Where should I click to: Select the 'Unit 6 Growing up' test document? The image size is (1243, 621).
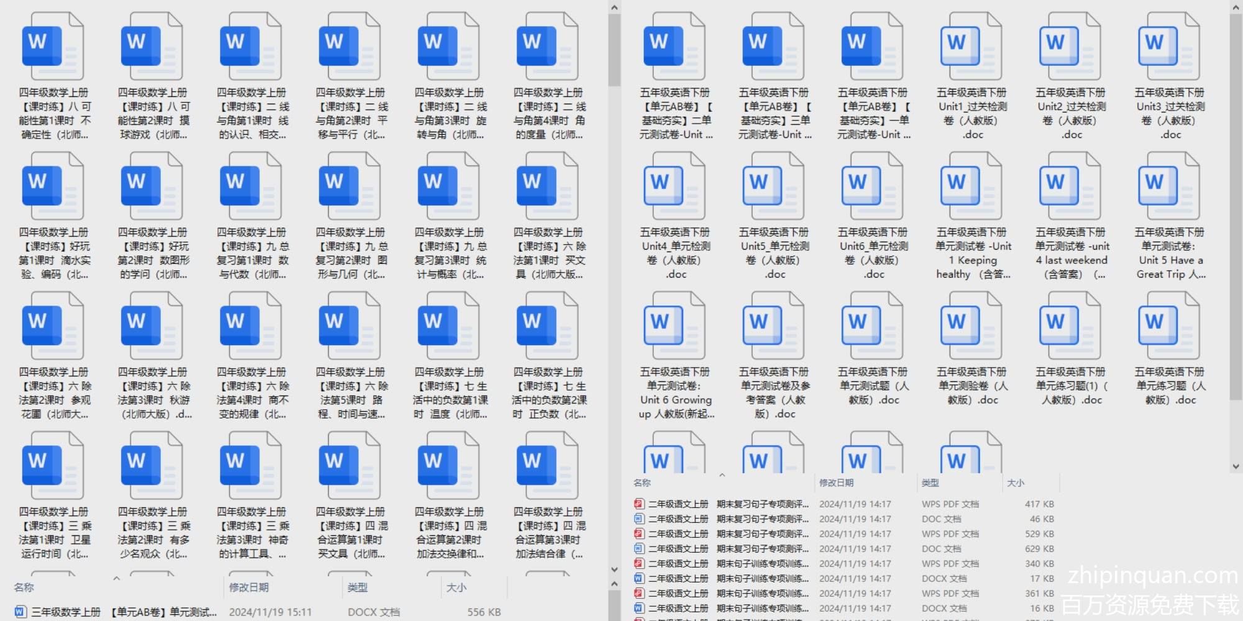click(x=675, y=326)
